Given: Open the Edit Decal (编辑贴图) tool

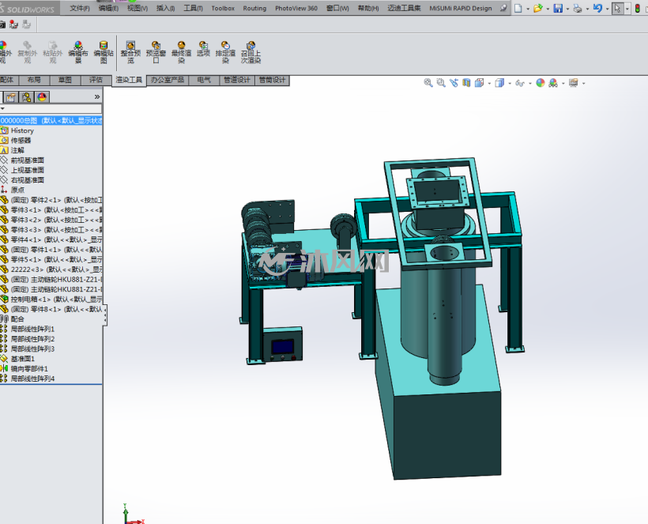Looking at the screenshot, I should pos(104,52).
